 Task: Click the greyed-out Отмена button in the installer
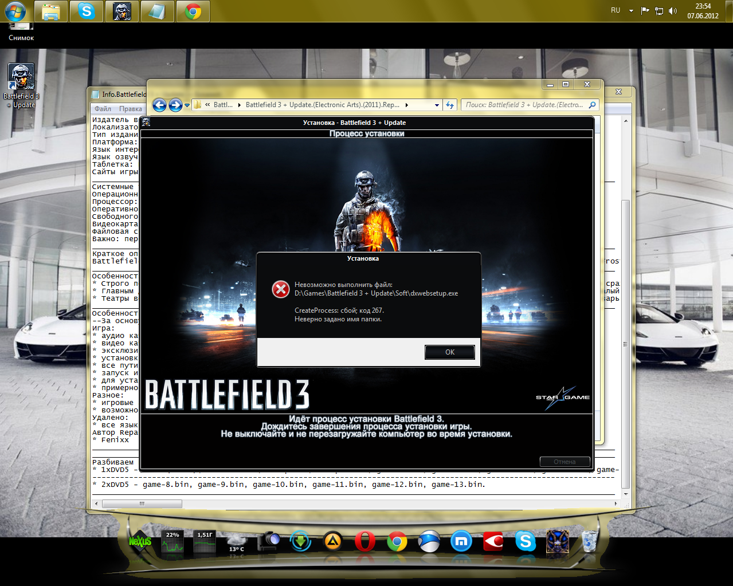(565, 462)
